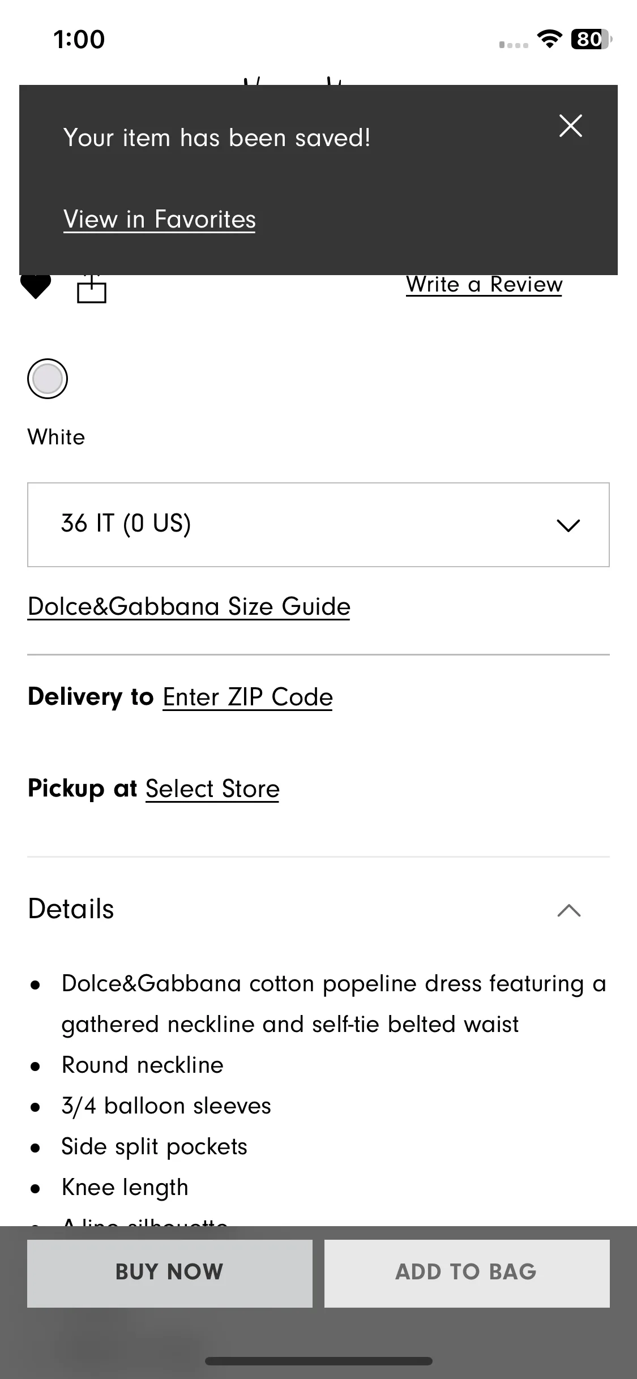This screenshot has width=637, height=1379.
Task: Toggle the heart favorite icon
Action: tap(36, 287)
